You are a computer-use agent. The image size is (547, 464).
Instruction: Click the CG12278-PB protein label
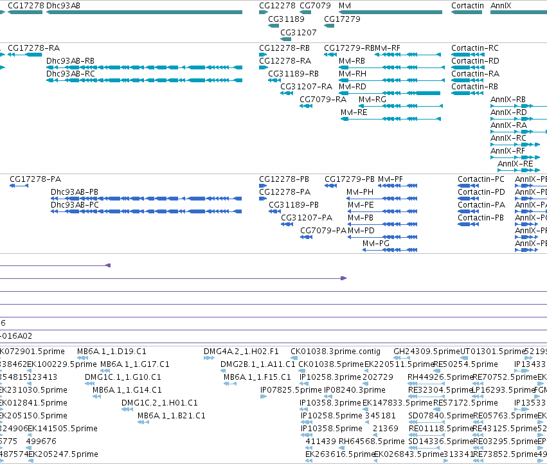pos(284,179)
